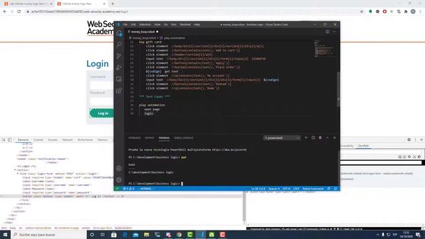Viewport: 425px width, 239px height.
Task: Open the Windows Start menu
Action: click(5, 234)
